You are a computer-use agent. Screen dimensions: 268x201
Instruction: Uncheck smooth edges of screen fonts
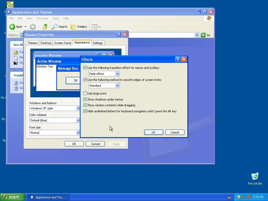coord(85,80)
